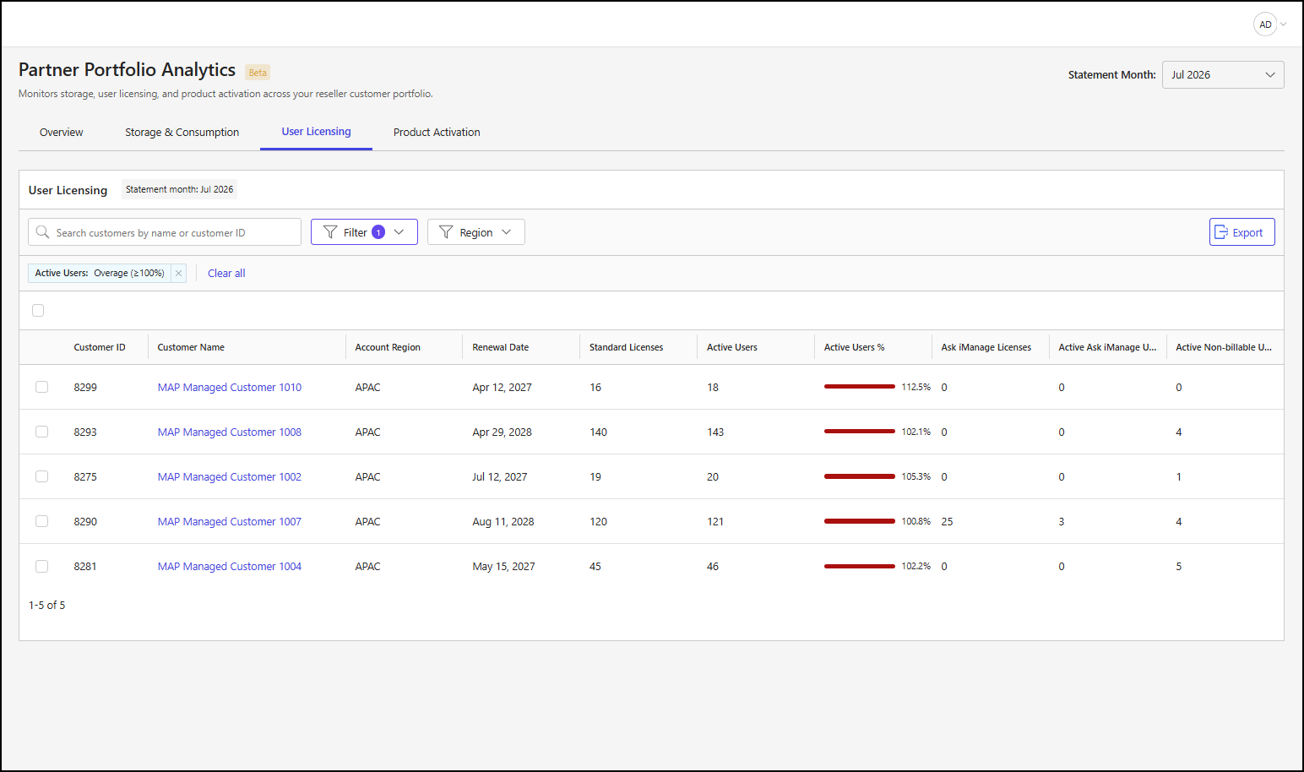Viewport: 1304px width, 772px height.
Task: Click the Beta badge beside the title
Action: pyautogui.click(x=258, y=73)
